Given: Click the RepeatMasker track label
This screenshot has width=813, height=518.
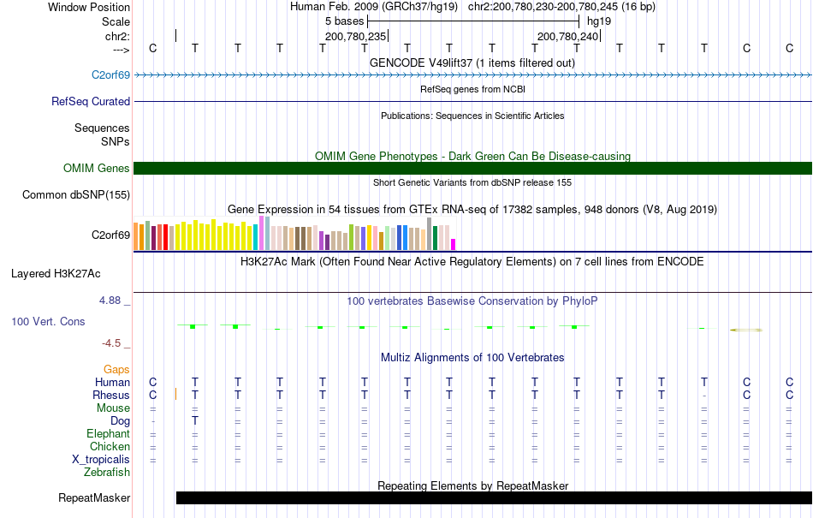Looking at the screenshot, I should click(94, 498).
